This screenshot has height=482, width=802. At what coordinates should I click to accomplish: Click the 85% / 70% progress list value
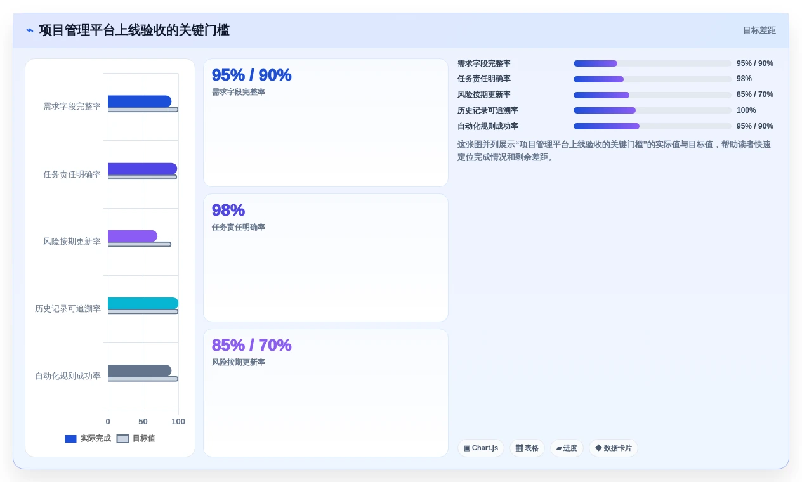click(x=755, y=95)
